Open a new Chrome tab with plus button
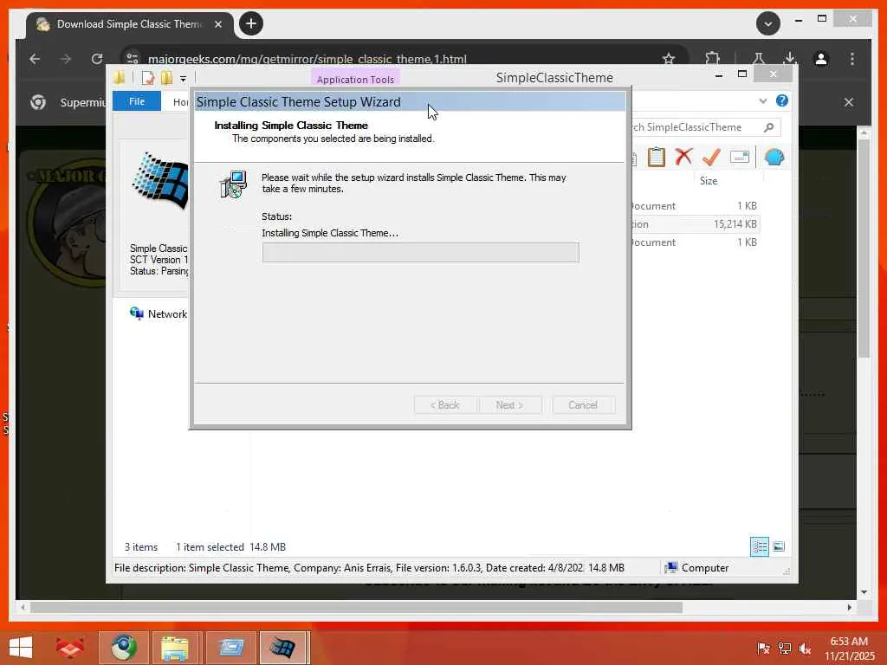 tap(251, 23)
